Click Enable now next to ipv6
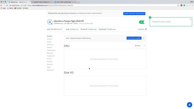This screenshot has width=194, height=109. click(74, 29)
